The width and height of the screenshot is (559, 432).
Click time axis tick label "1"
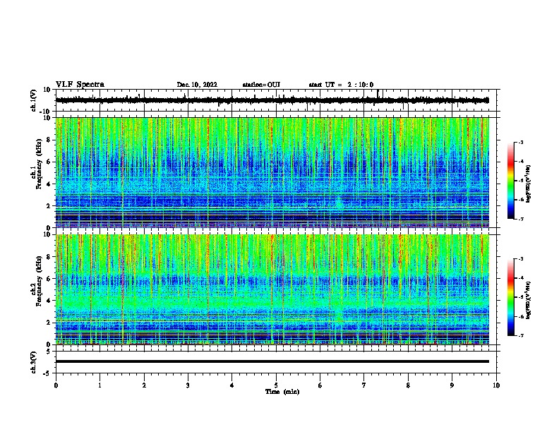point(100,385)
